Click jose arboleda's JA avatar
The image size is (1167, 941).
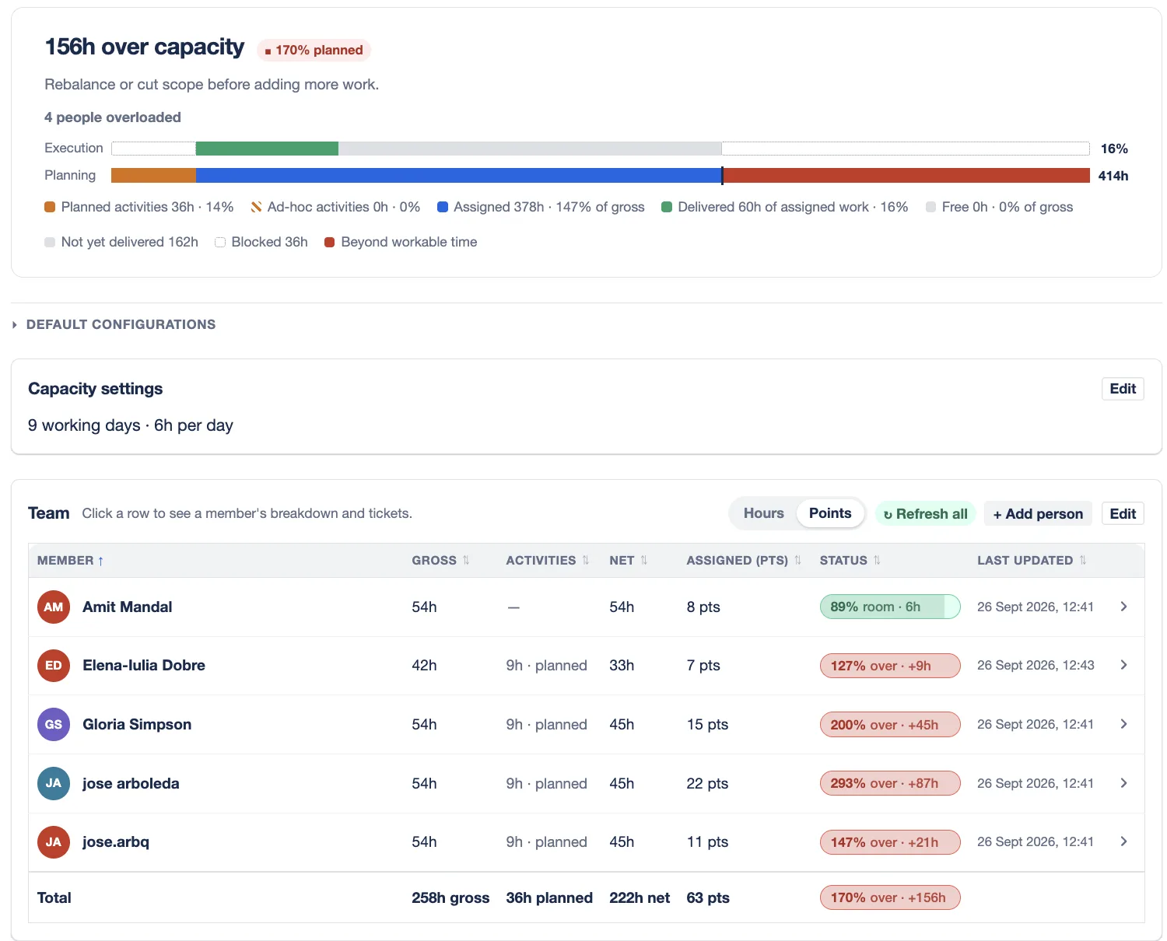pos(54,783)
